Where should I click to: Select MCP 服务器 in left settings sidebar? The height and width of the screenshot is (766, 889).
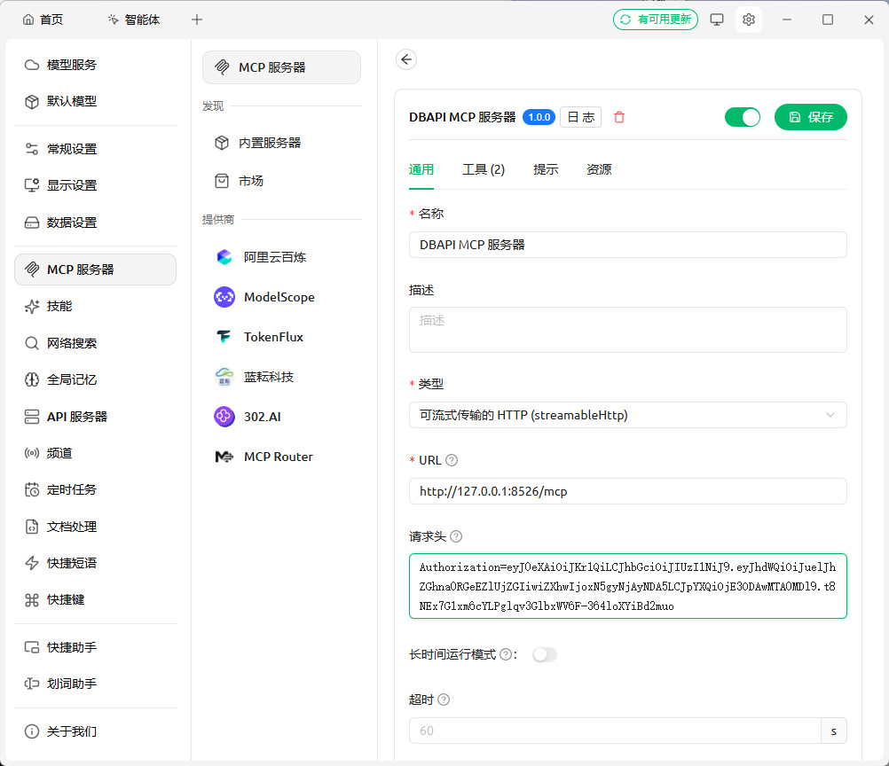click(x=95, y=270)
